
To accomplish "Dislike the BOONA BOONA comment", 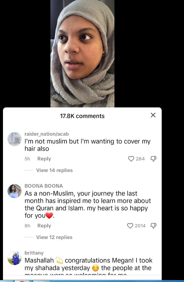I will pos(153,226).
